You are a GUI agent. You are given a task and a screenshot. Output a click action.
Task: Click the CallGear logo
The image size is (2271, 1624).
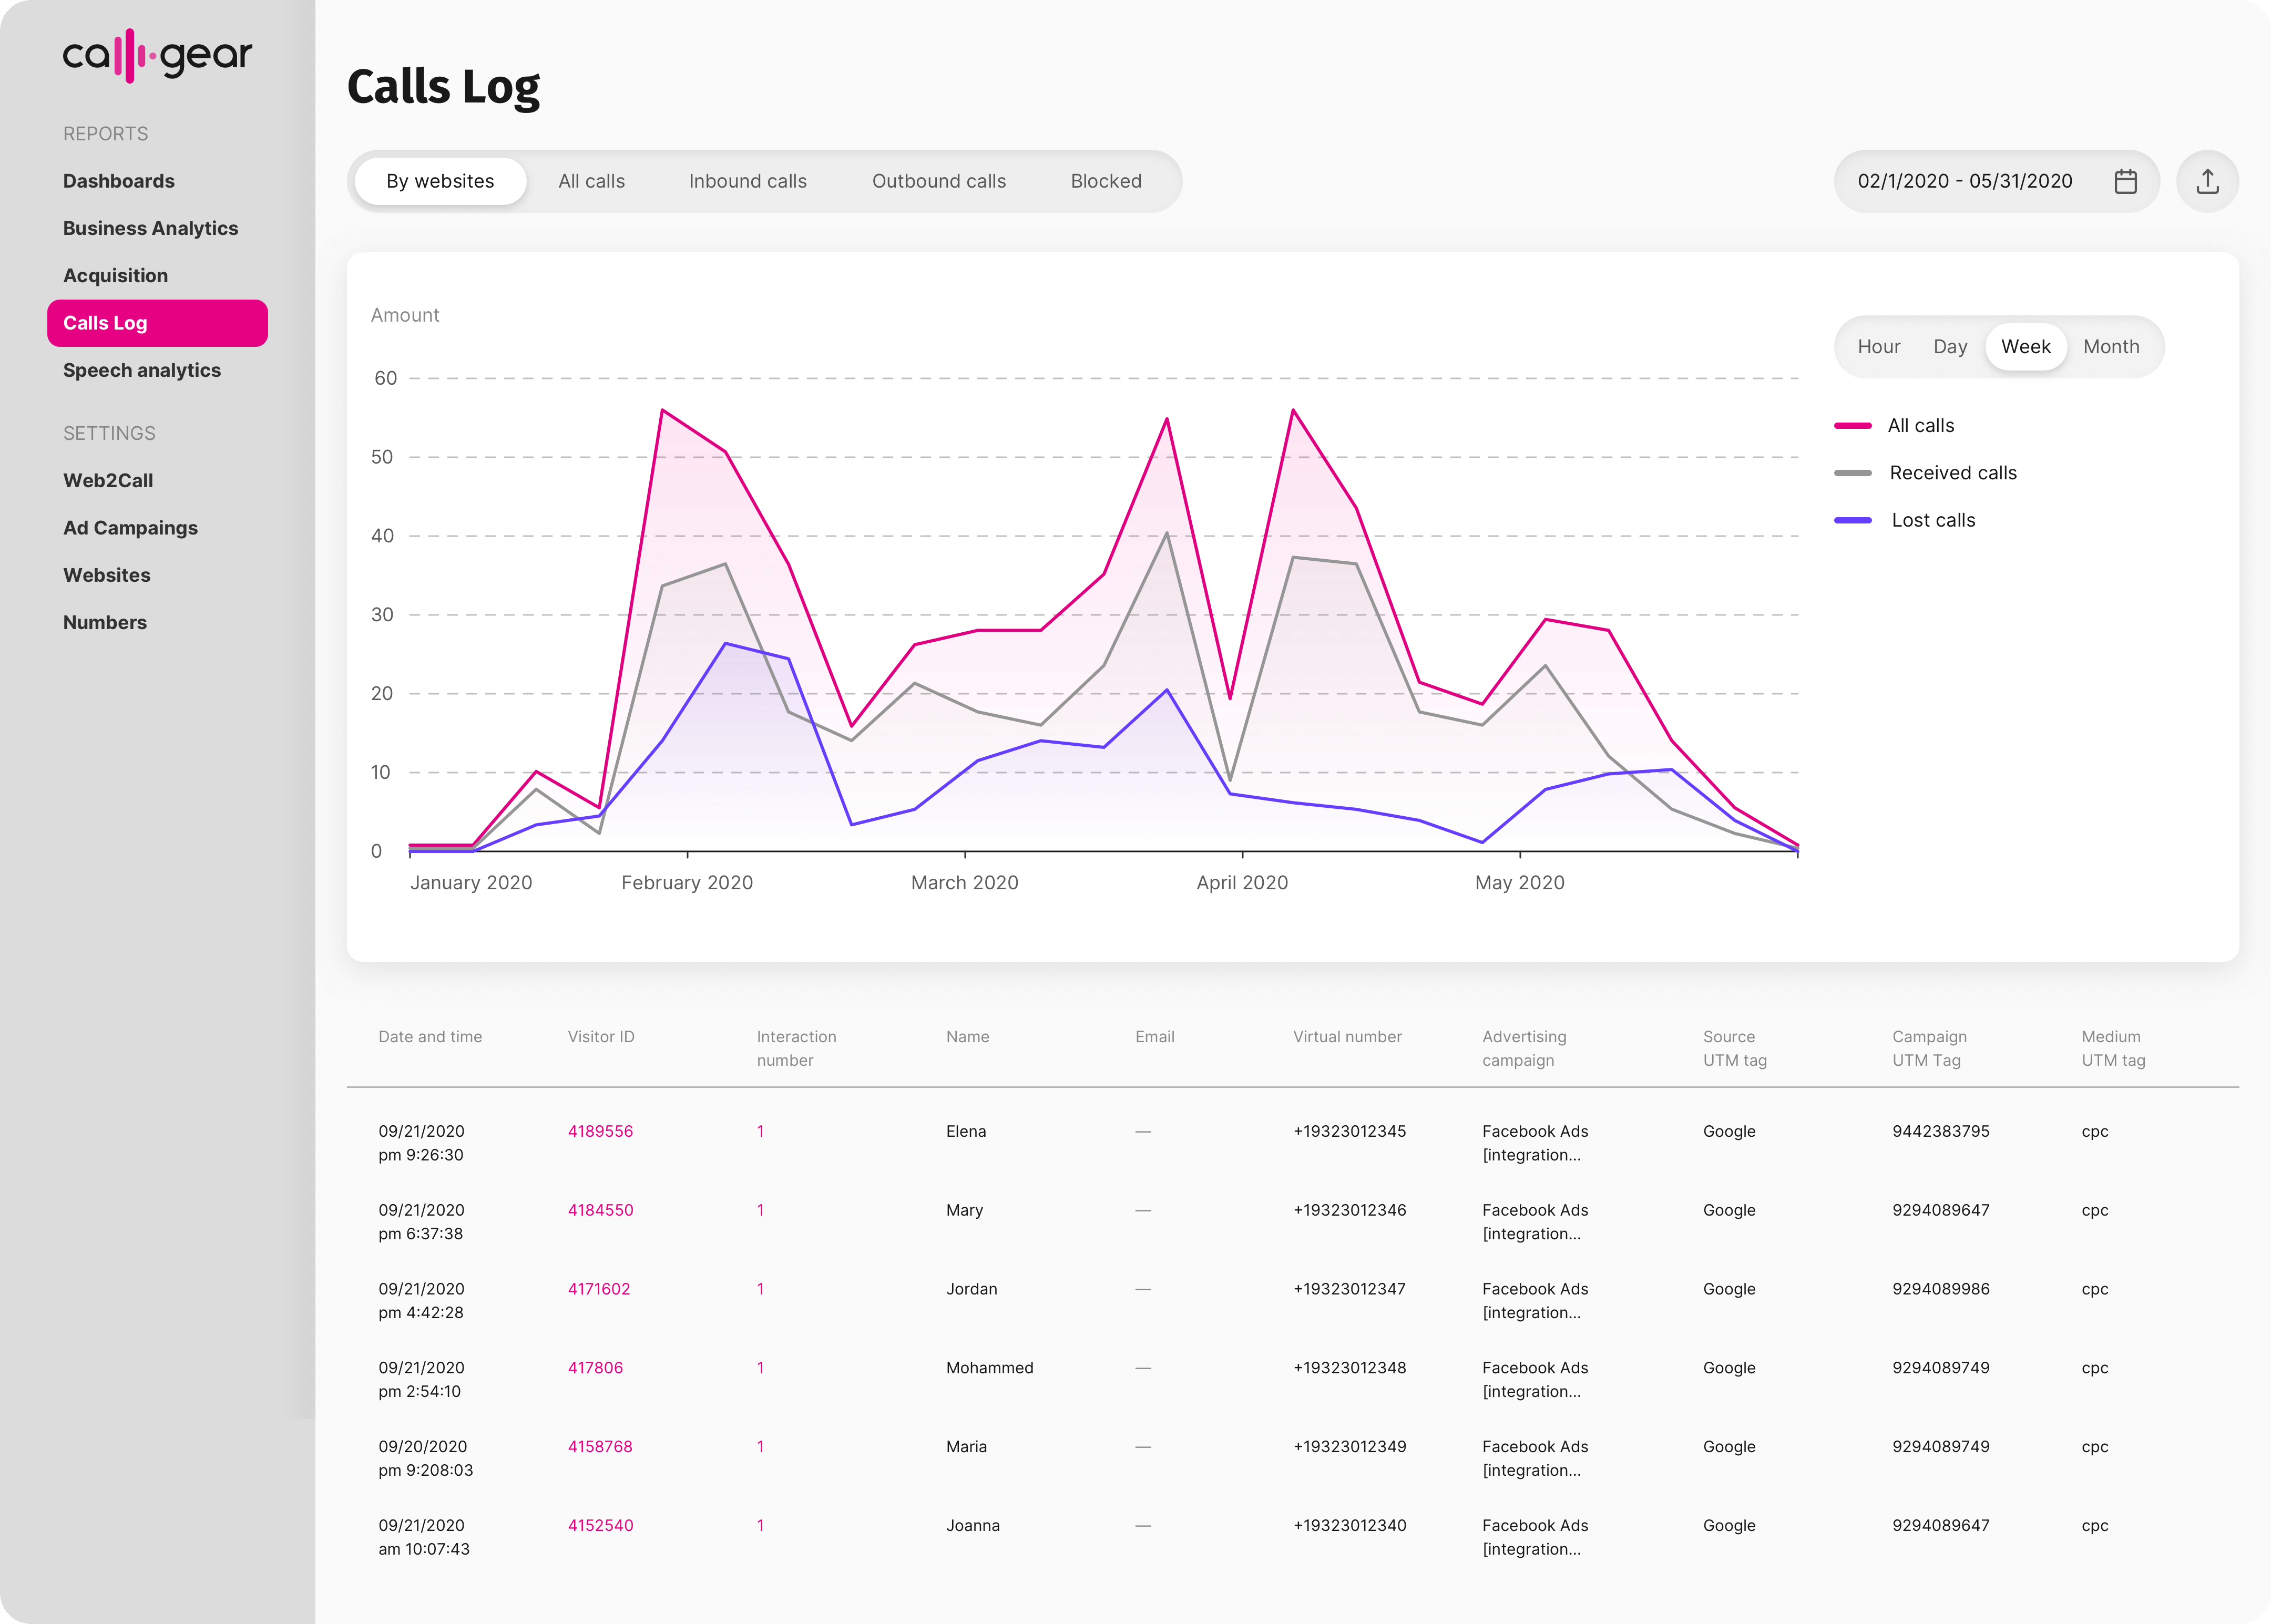[157, 55]
